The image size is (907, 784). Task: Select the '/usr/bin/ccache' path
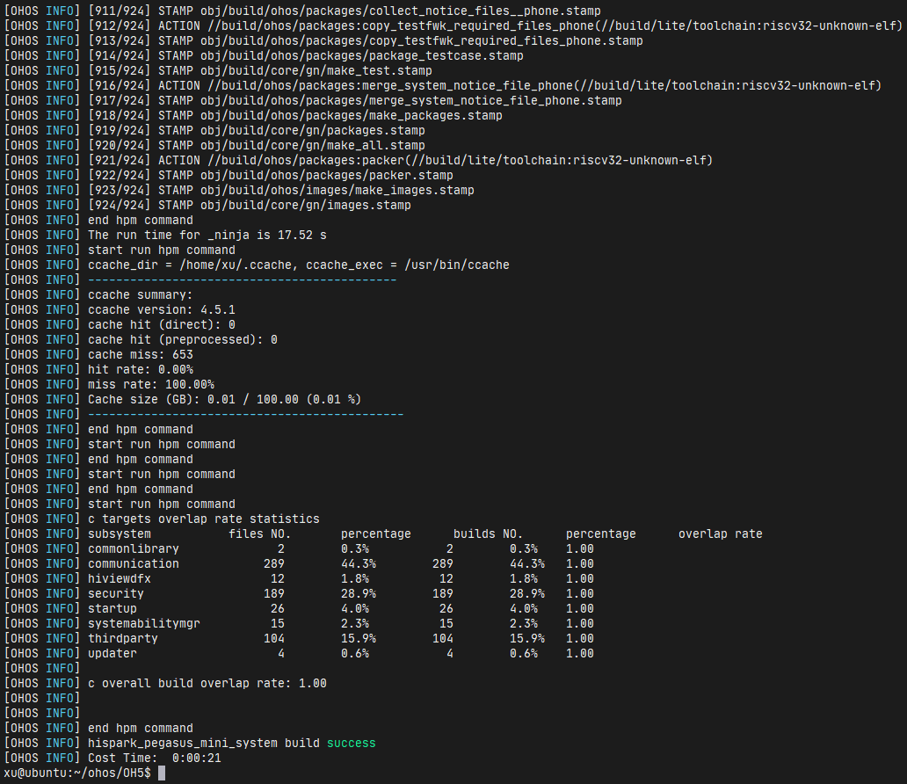[457, 265]
